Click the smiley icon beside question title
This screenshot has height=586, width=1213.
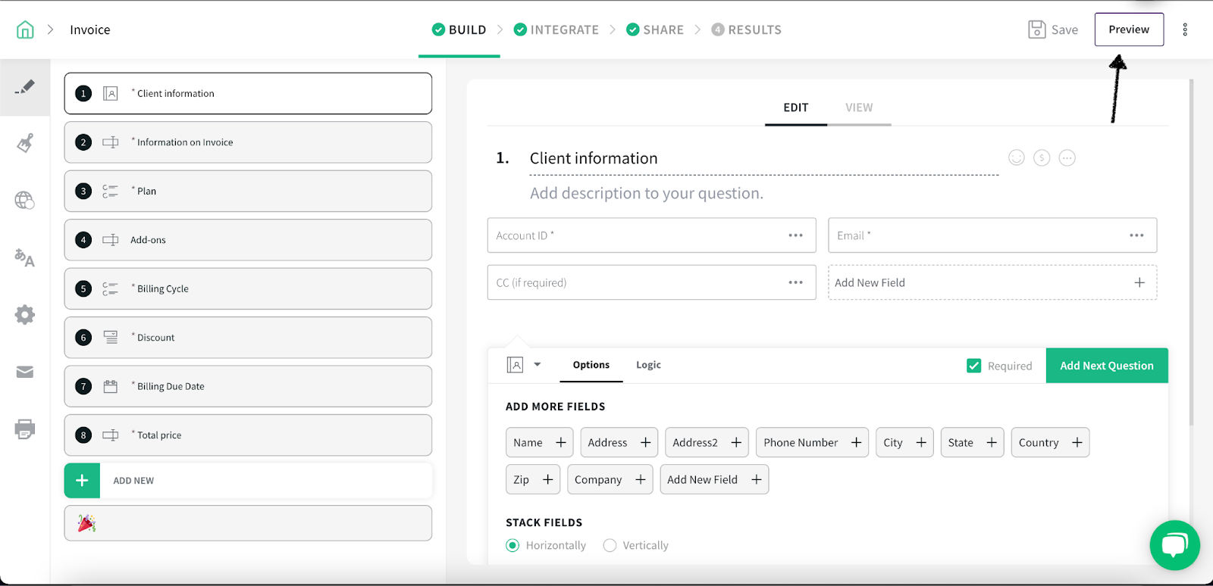coord(1017,157)
